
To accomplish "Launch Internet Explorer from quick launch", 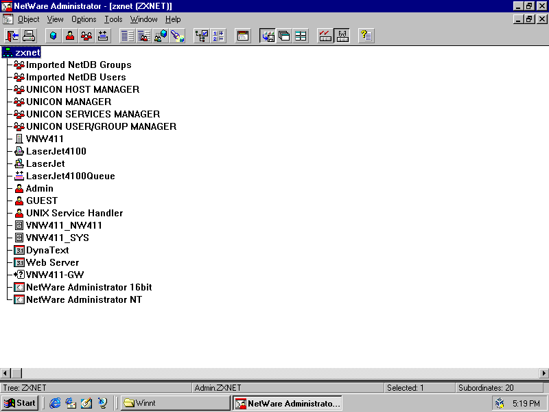I will click(x=55, y=403).
